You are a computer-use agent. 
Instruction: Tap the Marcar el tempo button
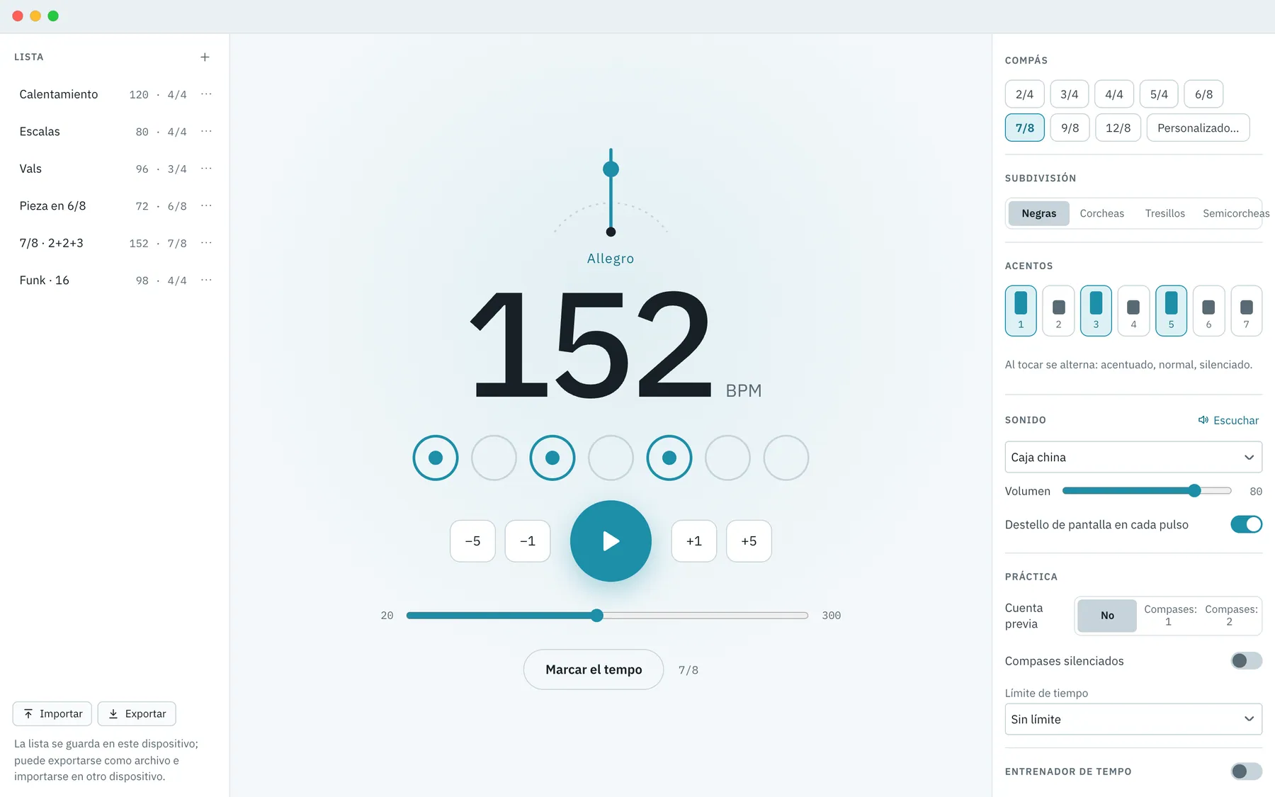click(594, 669)
